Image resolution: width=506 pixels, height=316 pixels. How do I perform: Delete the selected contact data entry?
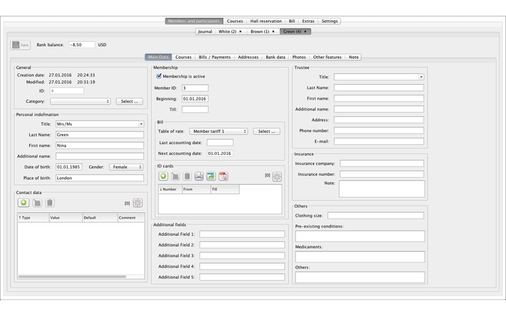pyautogui.click(x=50, y=203)
